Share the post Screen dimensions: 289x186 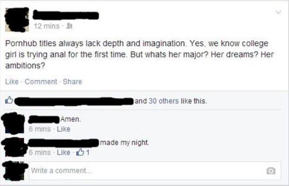tap(72, 81)
